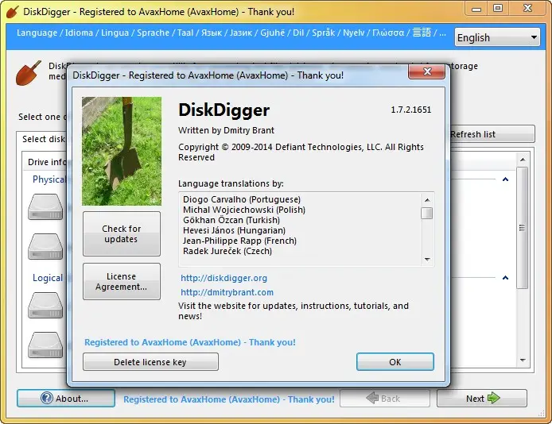Close the main DiskDigger window
Image resolution: width=552 pixels, height=424 pixels.
point(527,9)
